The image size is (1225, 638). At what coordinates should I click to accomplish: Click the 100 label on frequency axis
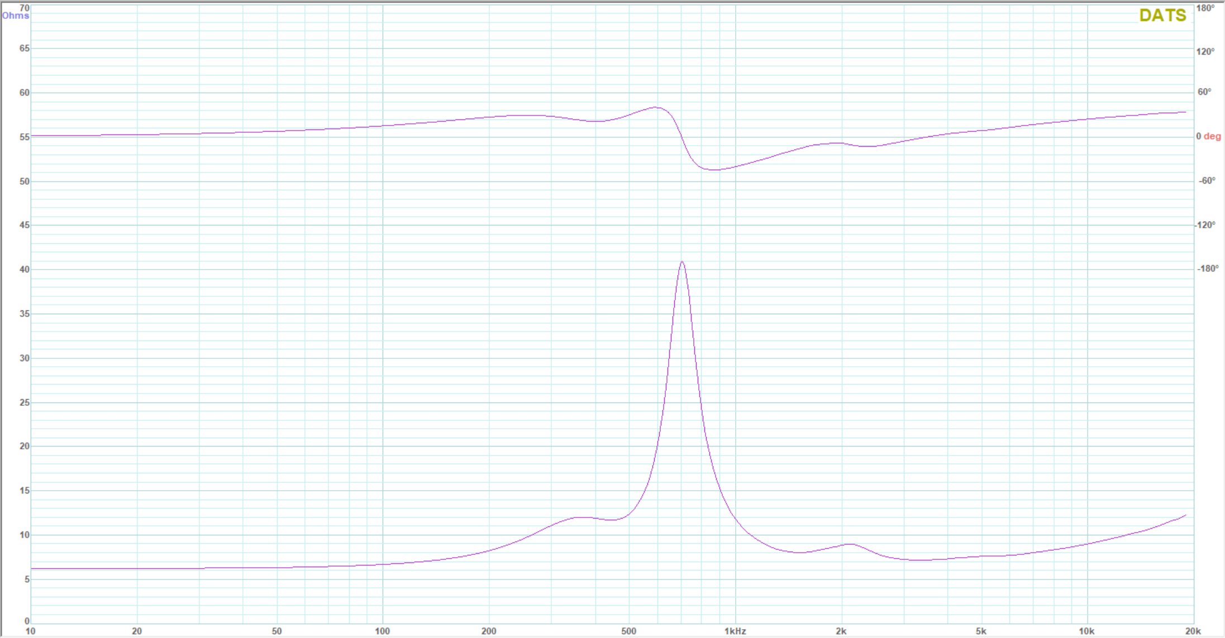(383, 631)
